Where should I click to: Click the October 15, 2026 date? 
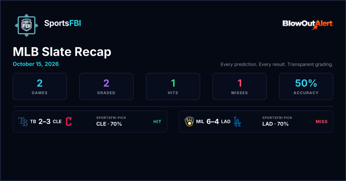point(36,64)
